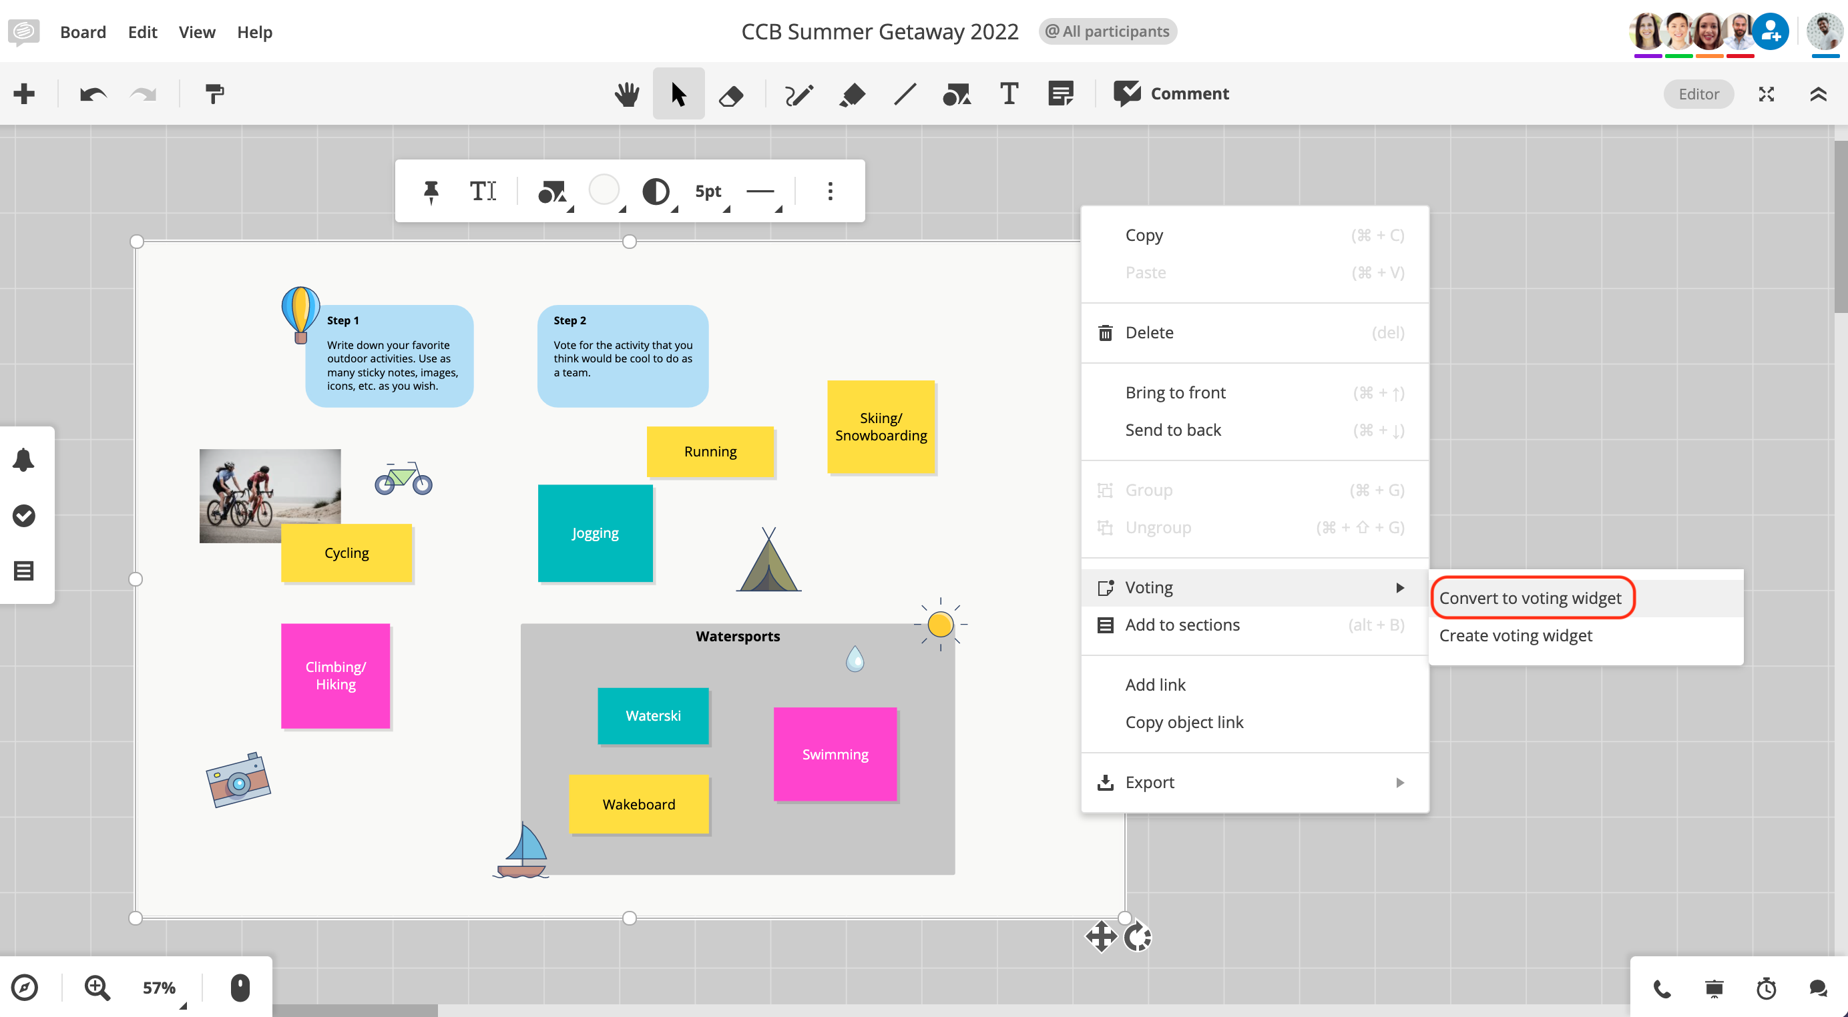This screenshot has width=1848, height=1017.
Task: Click the Comment button
Action: point(1172,94)
